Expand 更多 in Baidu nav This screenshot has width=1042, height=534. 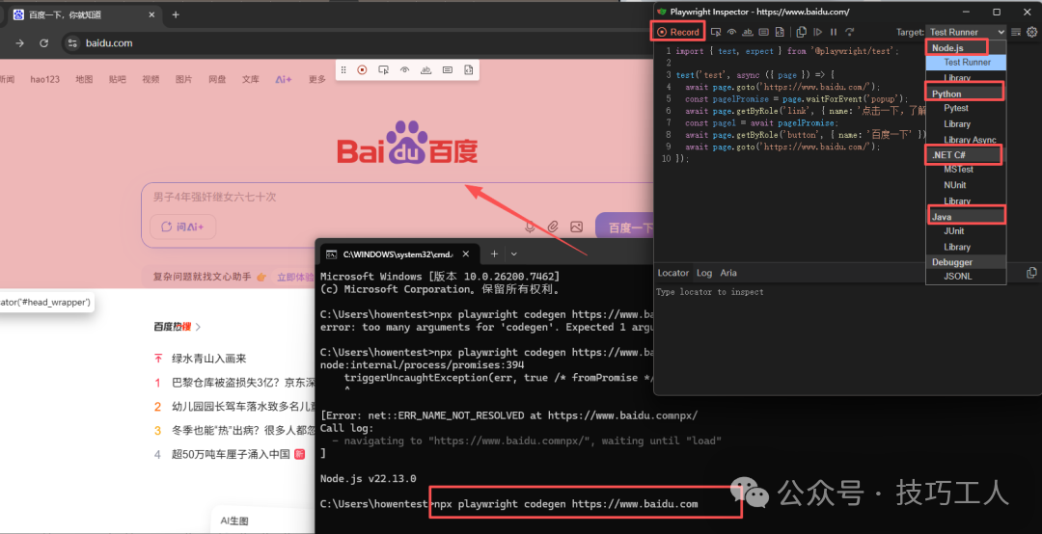[x=317, y=79]
